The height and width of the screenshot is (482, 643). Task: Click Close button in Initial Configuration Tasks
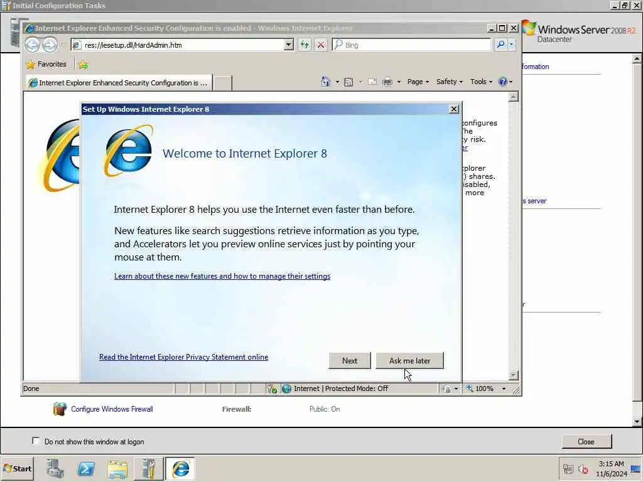point(586,441)
